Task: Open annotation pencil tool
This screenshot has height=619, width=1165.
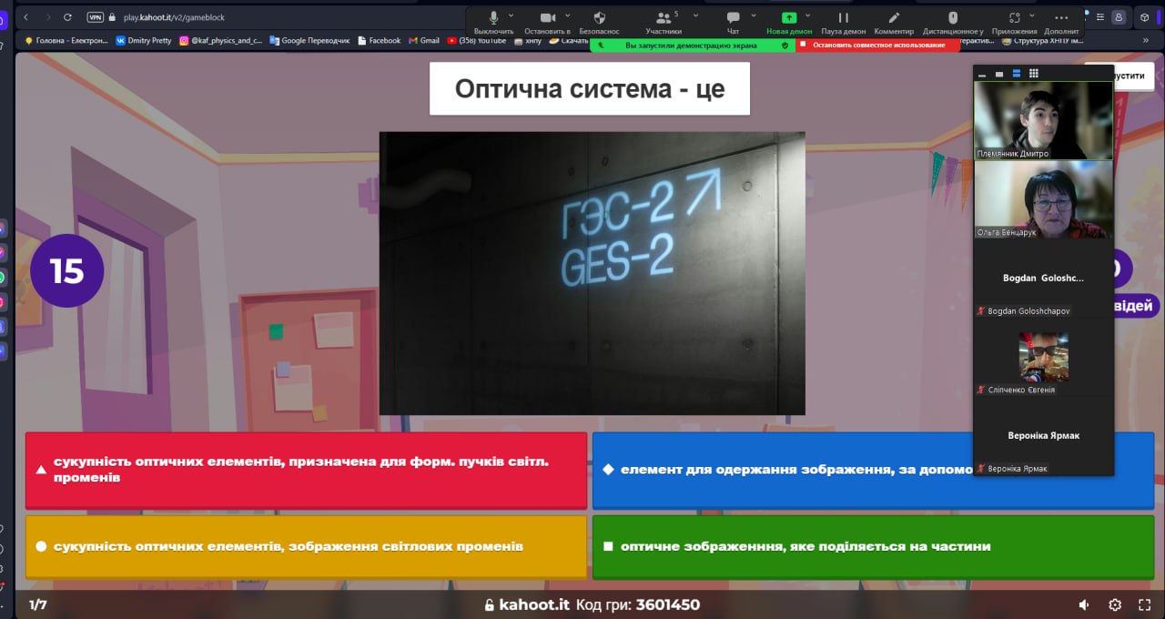Action: [894, 18]
